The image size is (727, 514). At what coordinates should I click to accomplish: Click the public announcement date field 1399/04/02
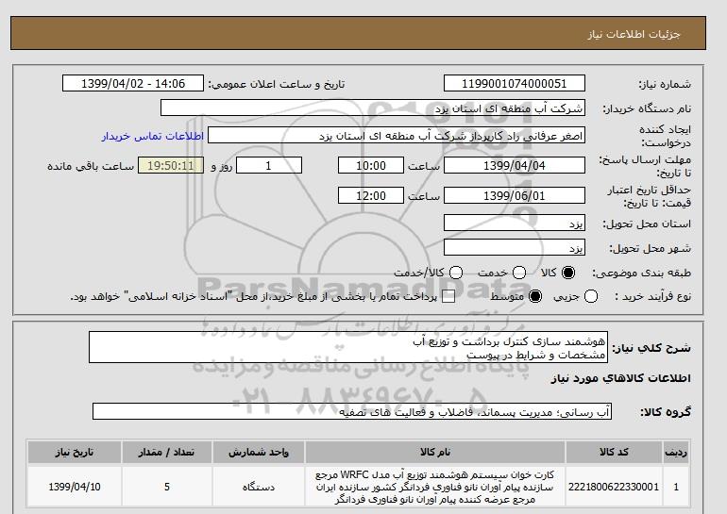(x=133, y=83)
